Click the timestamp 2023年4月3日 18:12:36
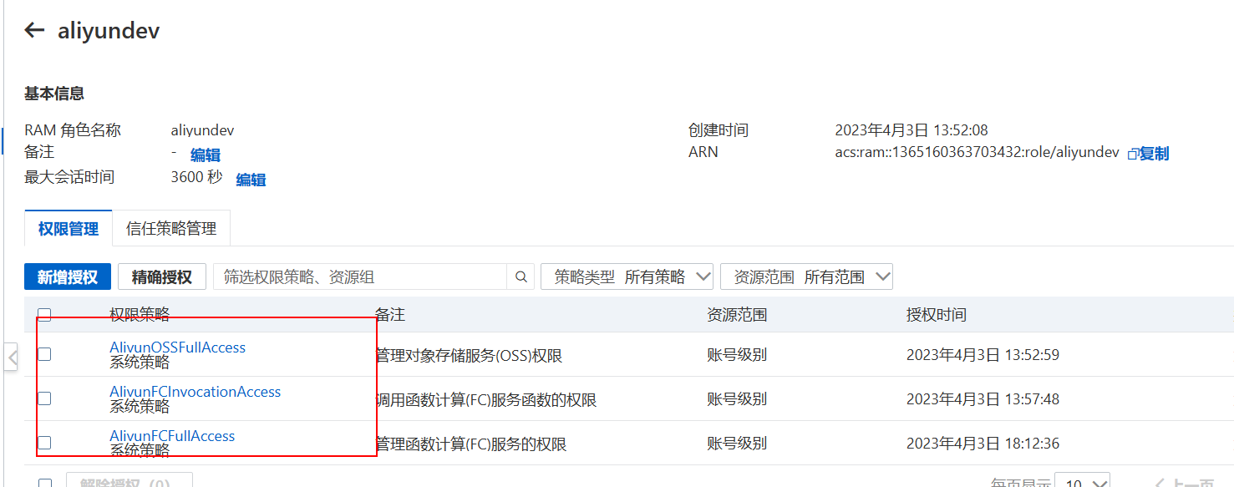 [983, 444]
